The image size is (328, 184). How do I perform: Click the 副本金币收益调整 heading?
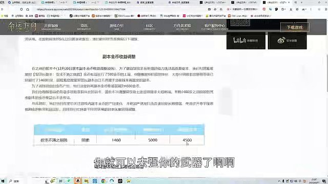[x=119, y=57]
